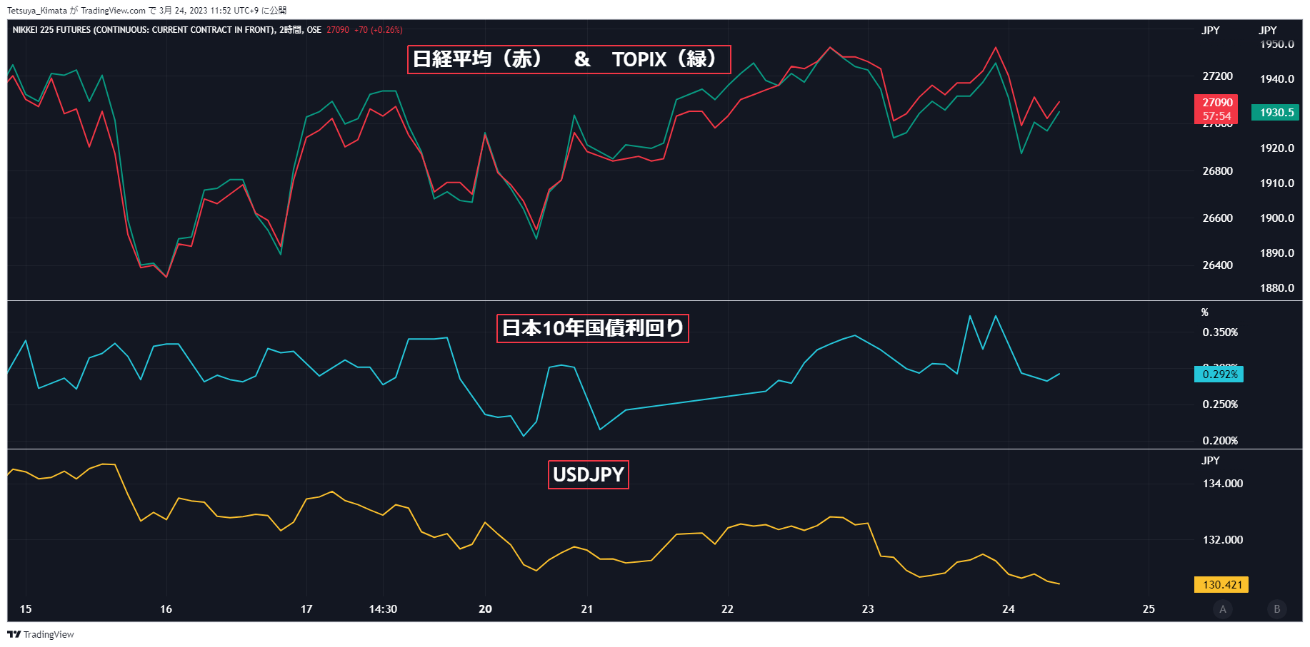Click the date marker 17 on time axis
This screenshot has width=1310, height=647.
click(x=306, y=609)
